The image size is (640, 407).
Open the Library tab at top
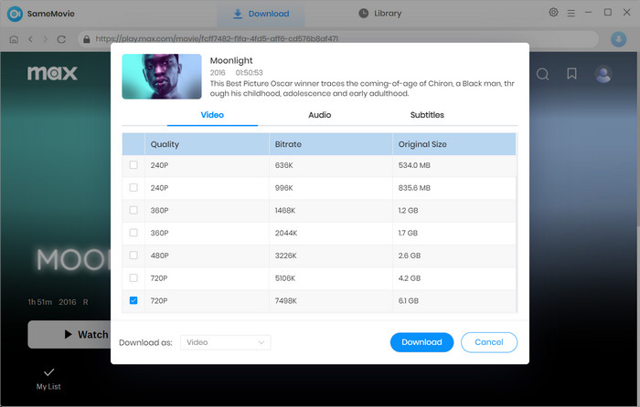(380, 14)
